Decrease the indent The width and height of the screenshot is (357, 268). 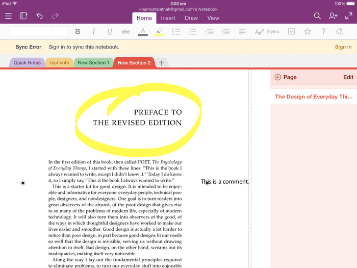pos(209,32)
